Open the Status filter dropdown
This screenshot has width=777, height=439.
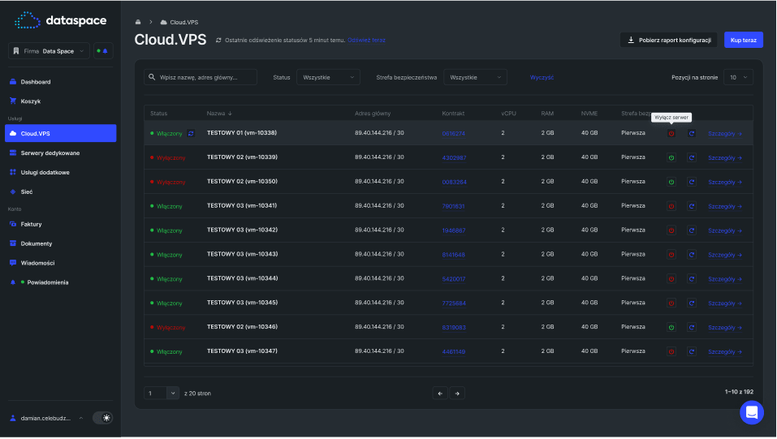(328, 78)
